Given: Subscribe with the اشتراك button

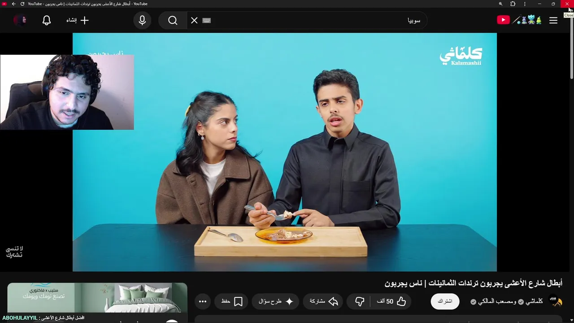Looking at the screenshot, I should pyautogui.click(x=445, y=301).
